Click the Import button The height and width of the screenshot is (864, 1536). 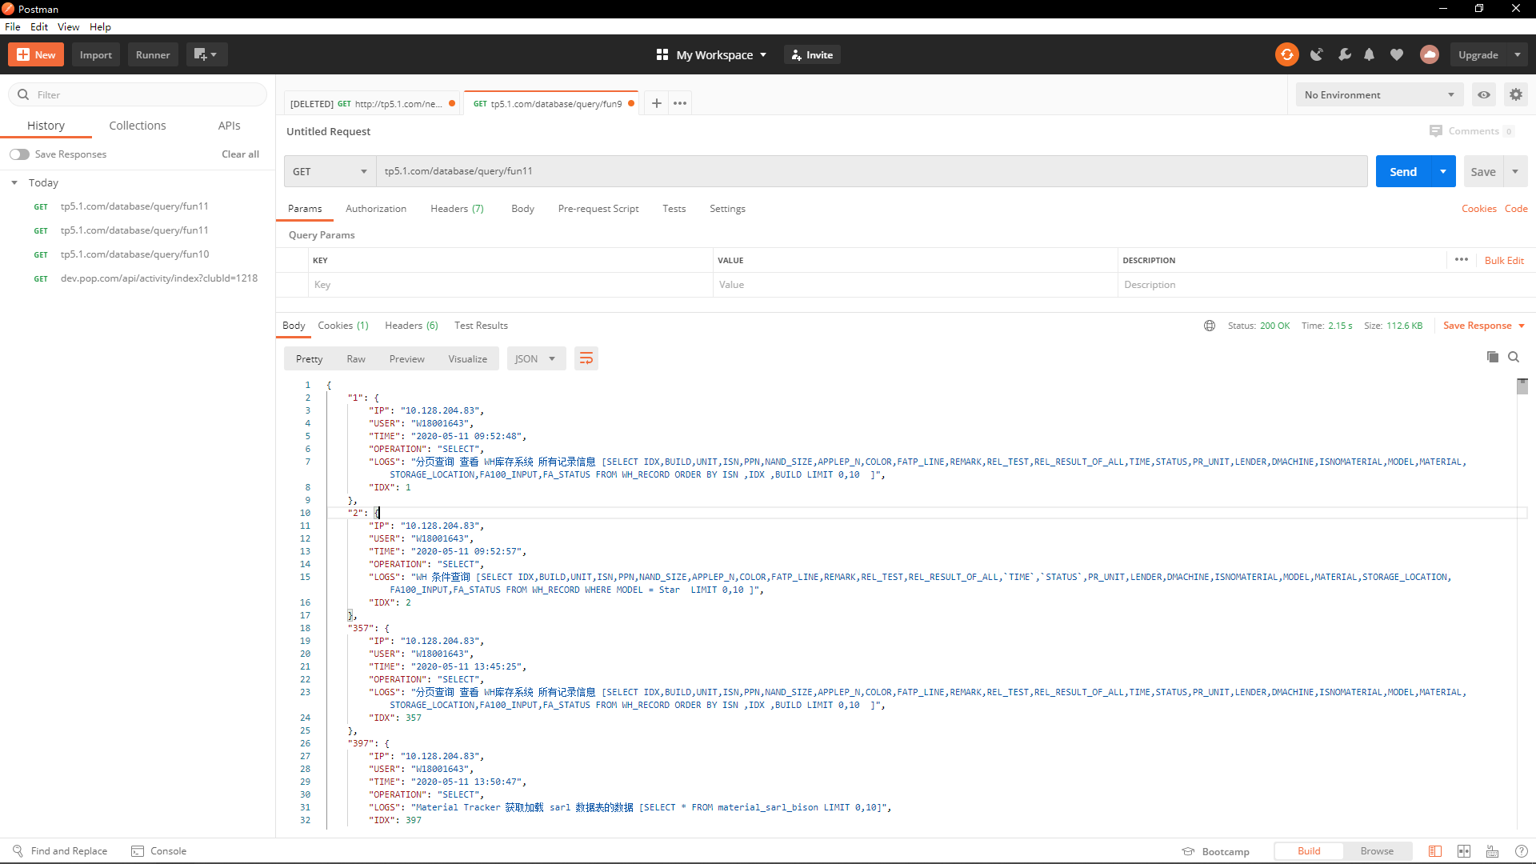[96, 54]
